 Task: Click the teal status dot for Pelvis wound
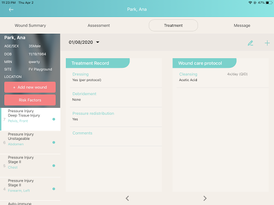coord(54,119)
